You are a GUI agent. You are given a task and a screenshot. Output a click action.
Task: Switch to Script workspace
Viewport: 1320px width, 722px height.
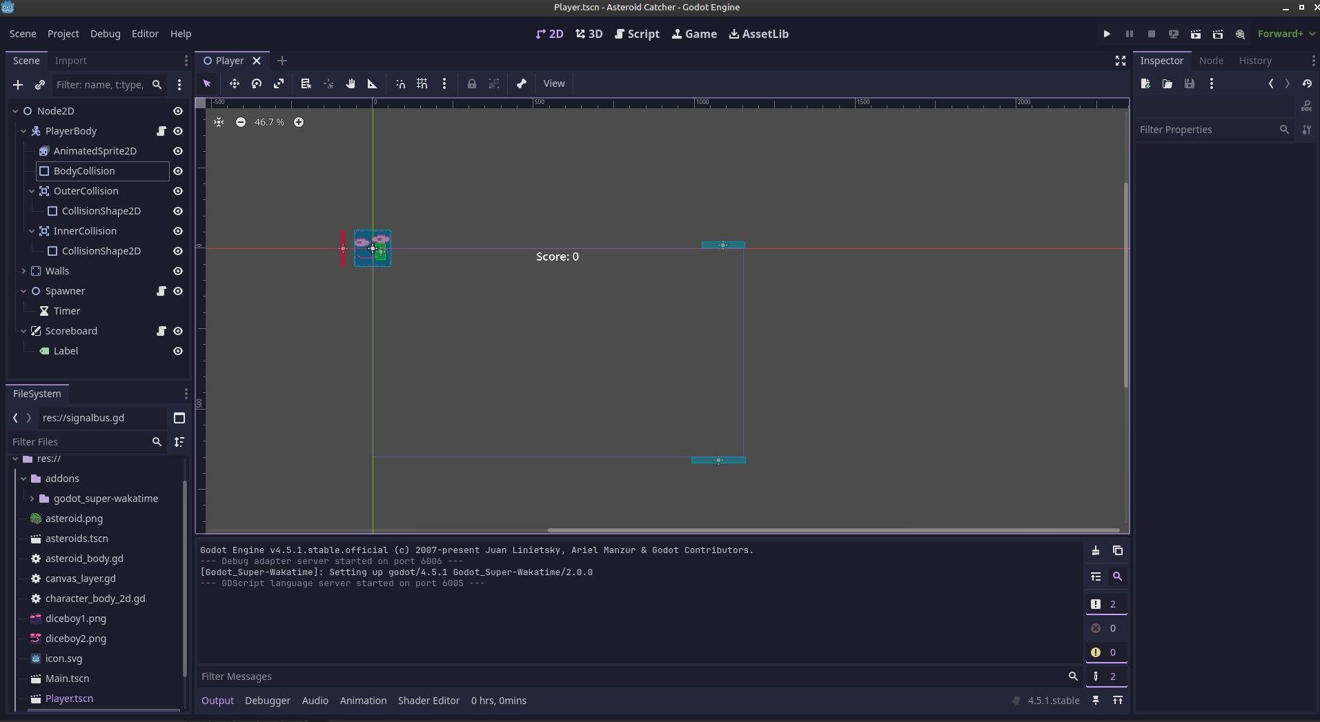pyautogui.click(x=637, y=34)
